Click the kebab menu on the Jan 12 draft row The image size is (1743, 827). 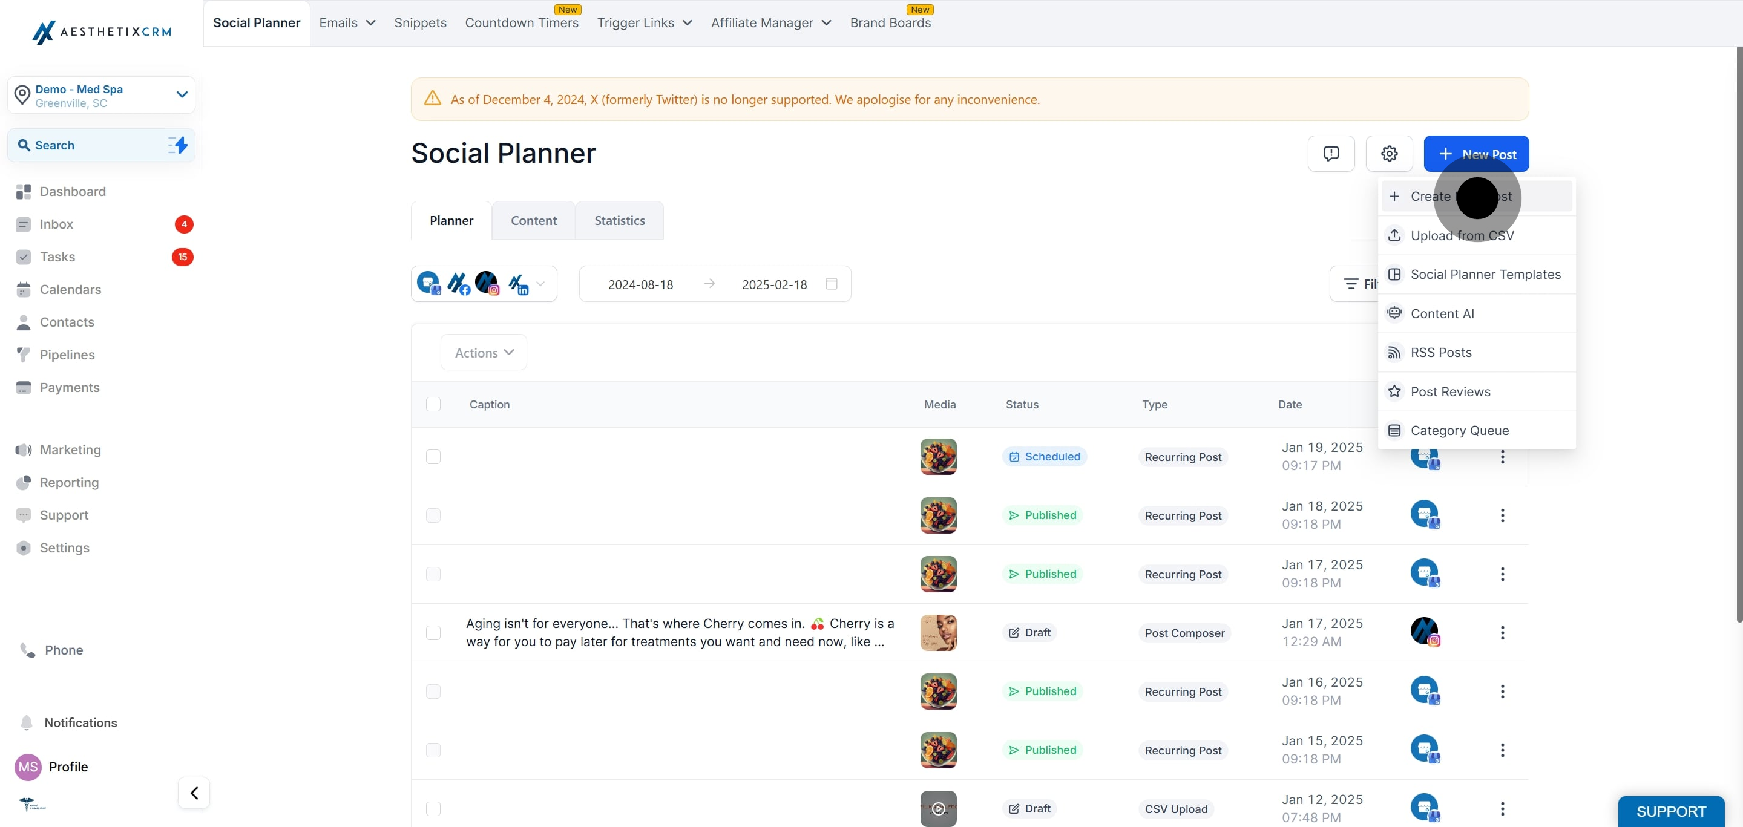(1502, 809)
